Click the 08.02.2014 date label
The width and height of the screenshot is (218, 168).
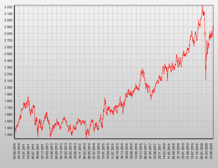(85, 151)
